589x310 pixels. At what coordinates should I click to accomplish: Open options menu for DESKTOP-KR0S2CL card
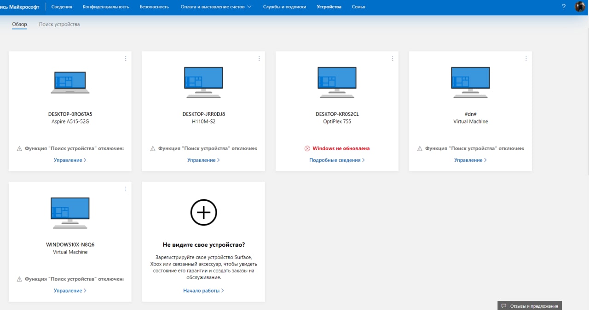point(393,58)
